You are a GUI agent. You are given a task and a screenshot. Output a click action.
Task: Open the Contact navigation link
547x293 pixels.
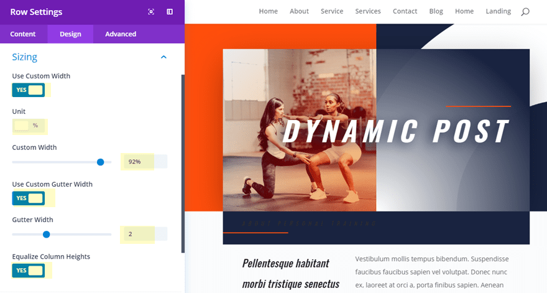(x=405, y=11)
